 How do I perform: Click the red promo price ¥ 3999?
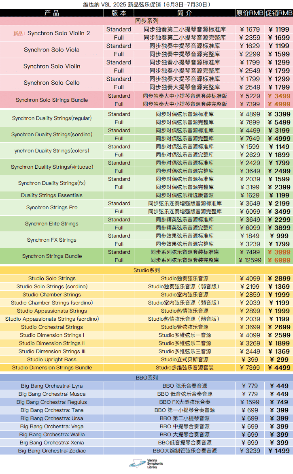click(x=279, y=252)
